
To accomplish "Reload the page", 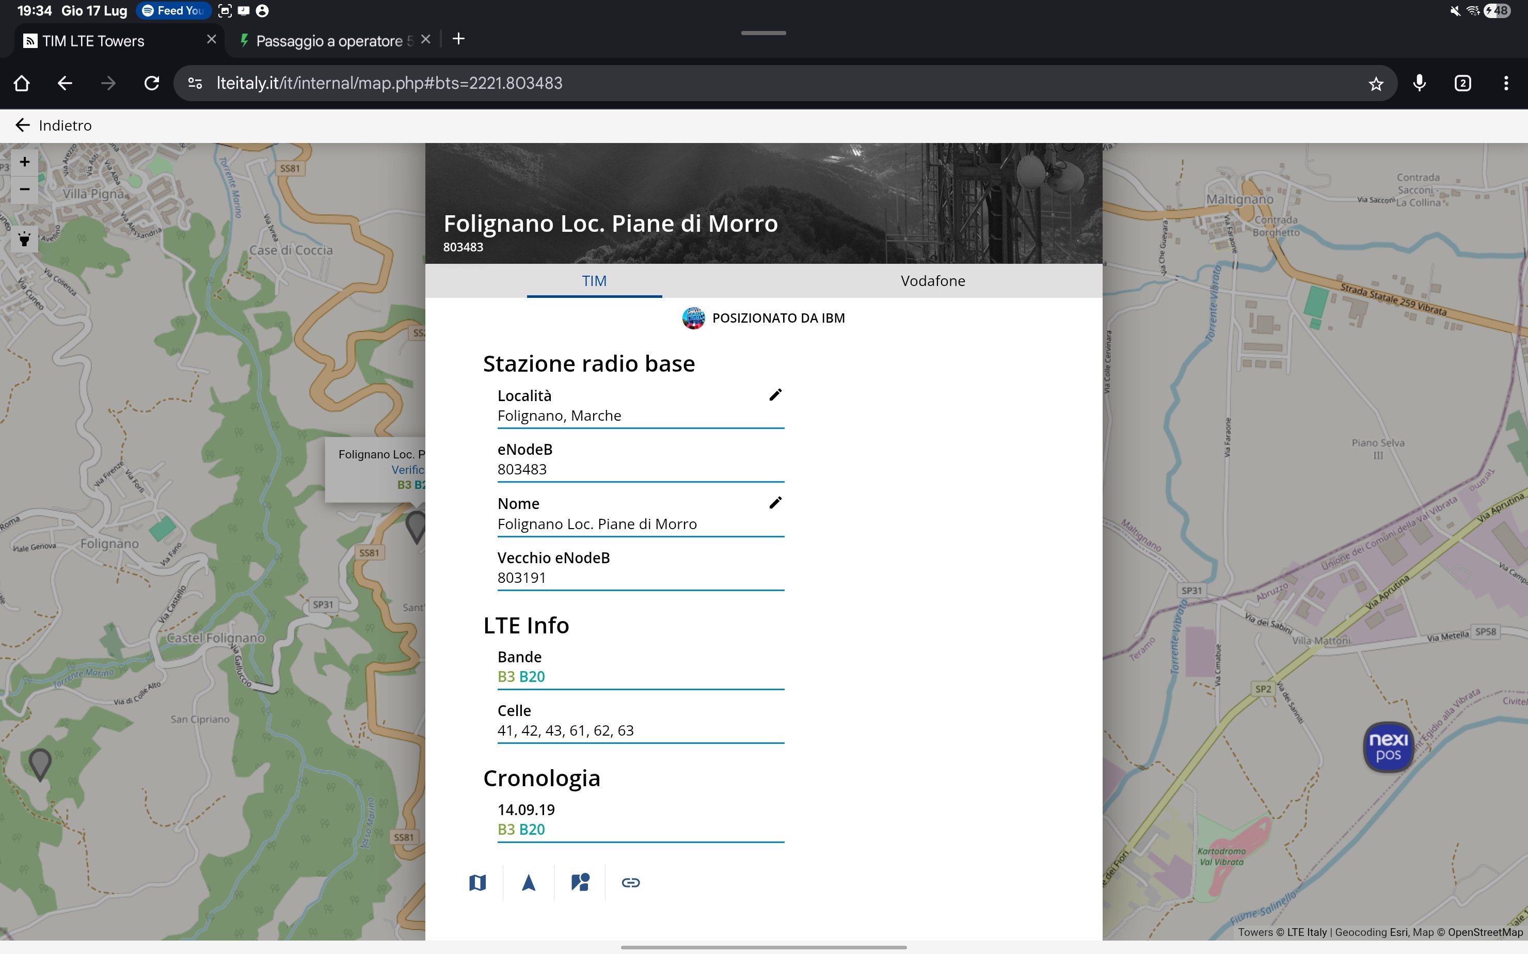I will click(x=151, y=83).
